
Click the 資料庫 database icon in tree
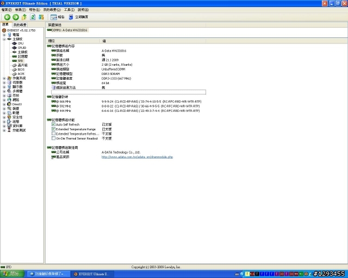click(x=9, y=126)
